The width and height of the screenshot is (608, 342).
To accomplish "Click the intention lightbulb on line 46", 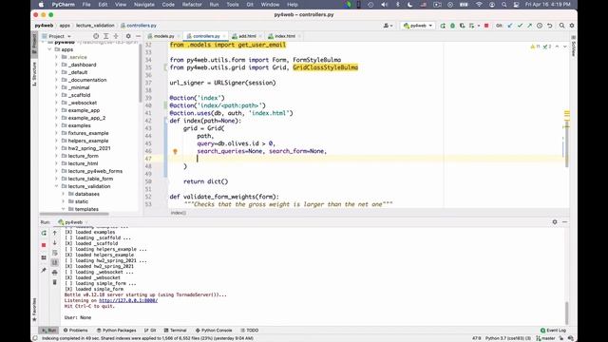I will (x=175, y=152).
